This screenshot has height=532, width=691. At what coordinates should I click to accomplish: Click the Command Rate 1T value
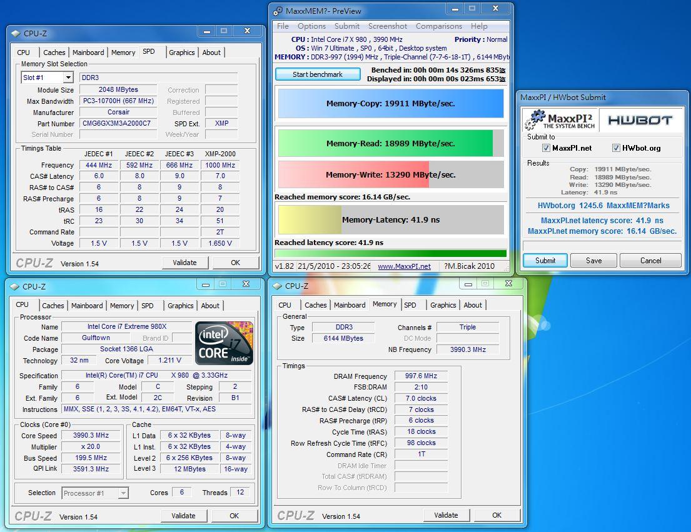(421, 454)
